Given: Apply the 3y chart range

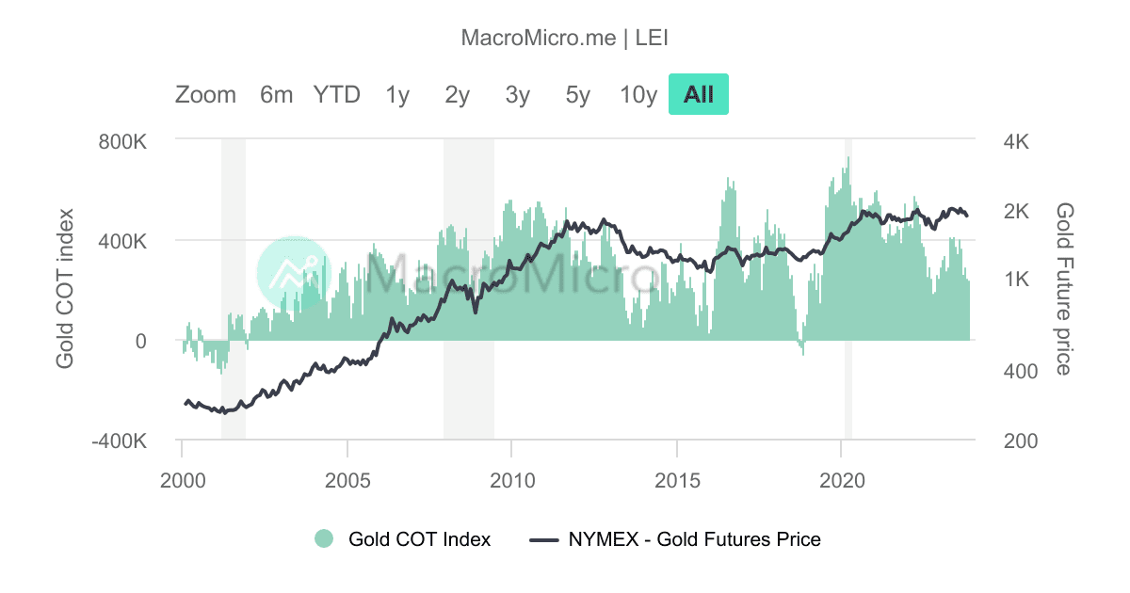Looking at the screenshot, I should tap(515, 94).
